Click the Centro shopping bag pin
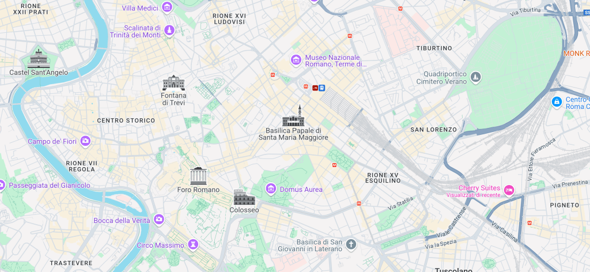590x272 pixels. [x=557, y=101]
